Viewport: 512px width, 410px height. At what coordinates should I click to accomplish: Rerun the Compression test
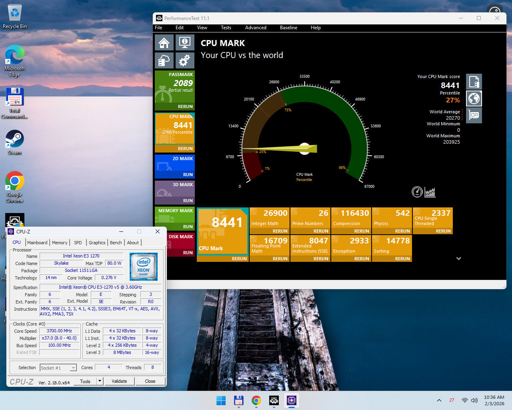pyautogui.click(x=362, y=231)
